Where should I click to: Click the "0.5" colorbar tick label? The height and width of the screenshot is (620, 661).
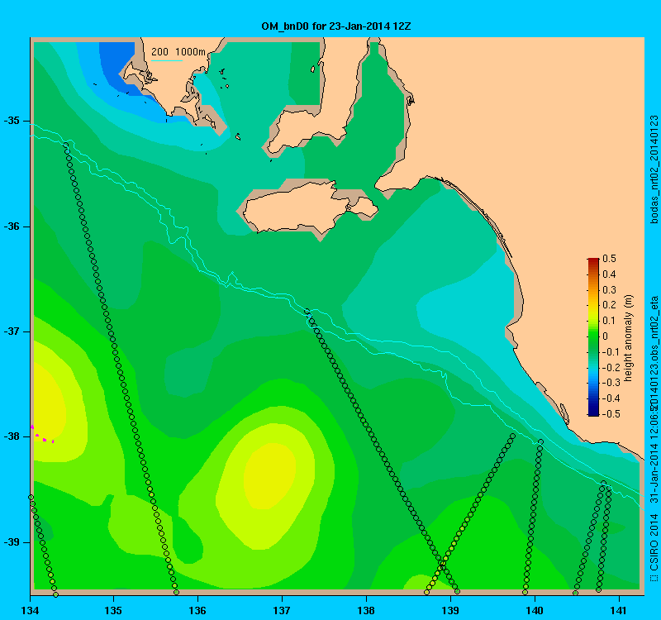click(x=609, y=259)
